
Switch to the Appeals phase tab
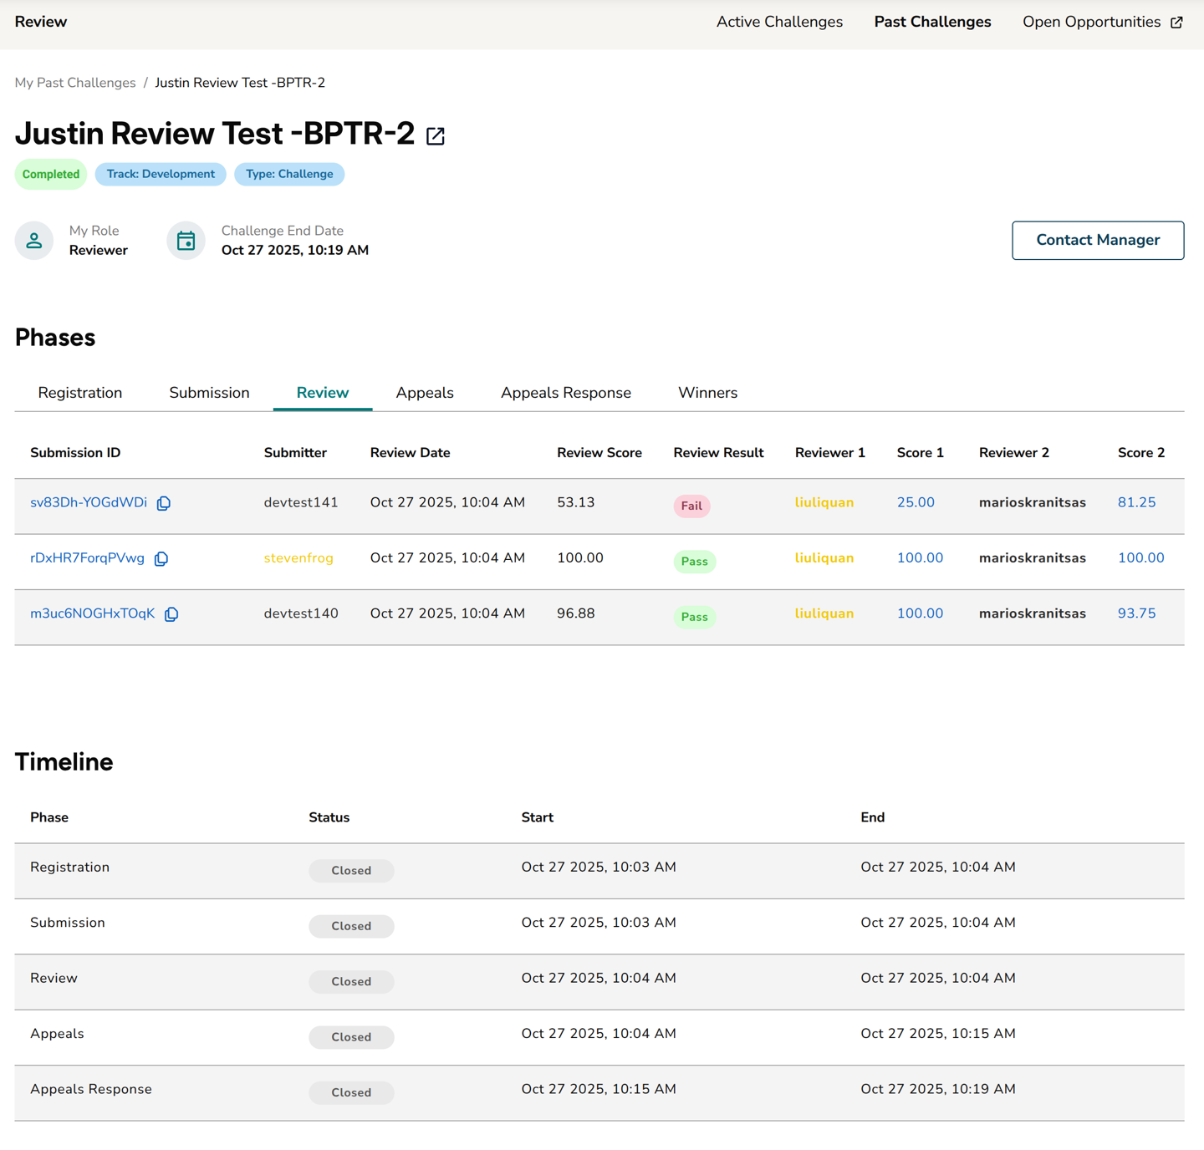tap(425, 392)
